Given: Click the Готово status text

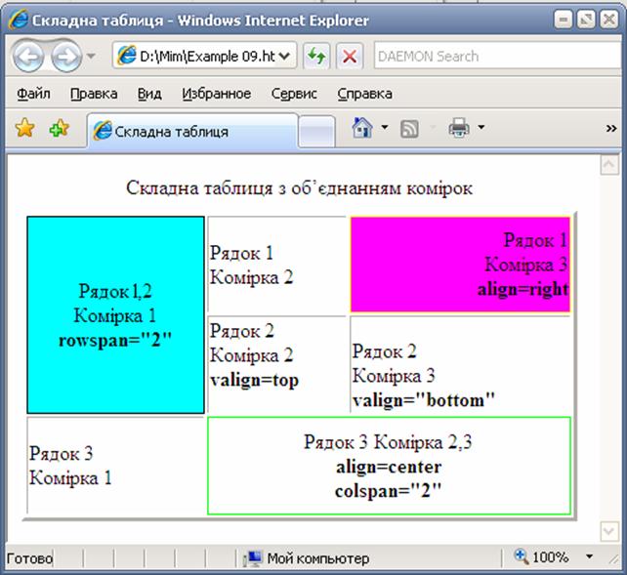Looking at the screenshot, I should click(29, 558).
